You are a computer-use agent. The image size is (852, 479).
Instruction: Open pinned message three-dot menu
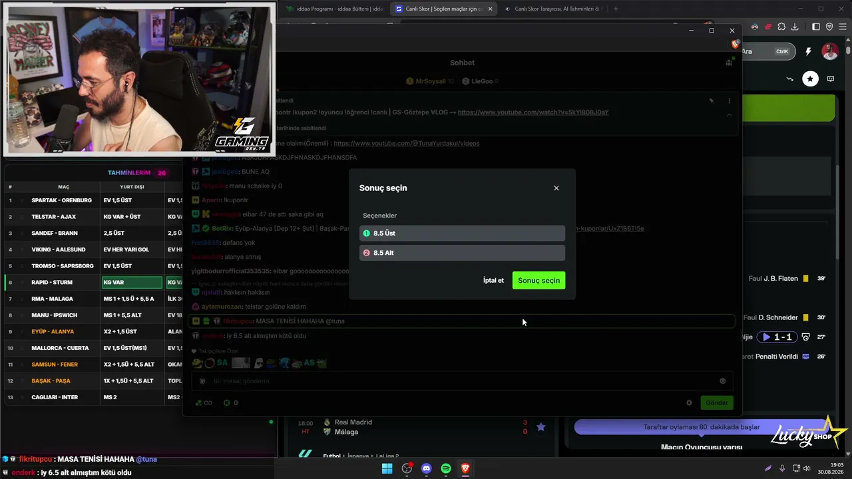pos(730,101)
